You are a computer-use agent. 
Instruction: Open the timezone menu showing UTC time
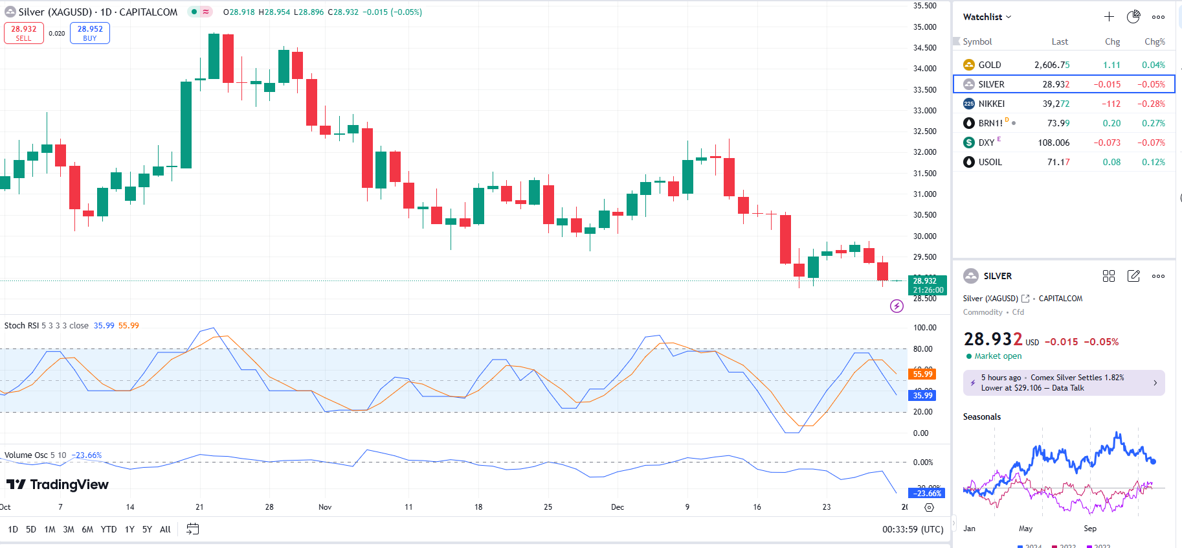tap(913, 529)
